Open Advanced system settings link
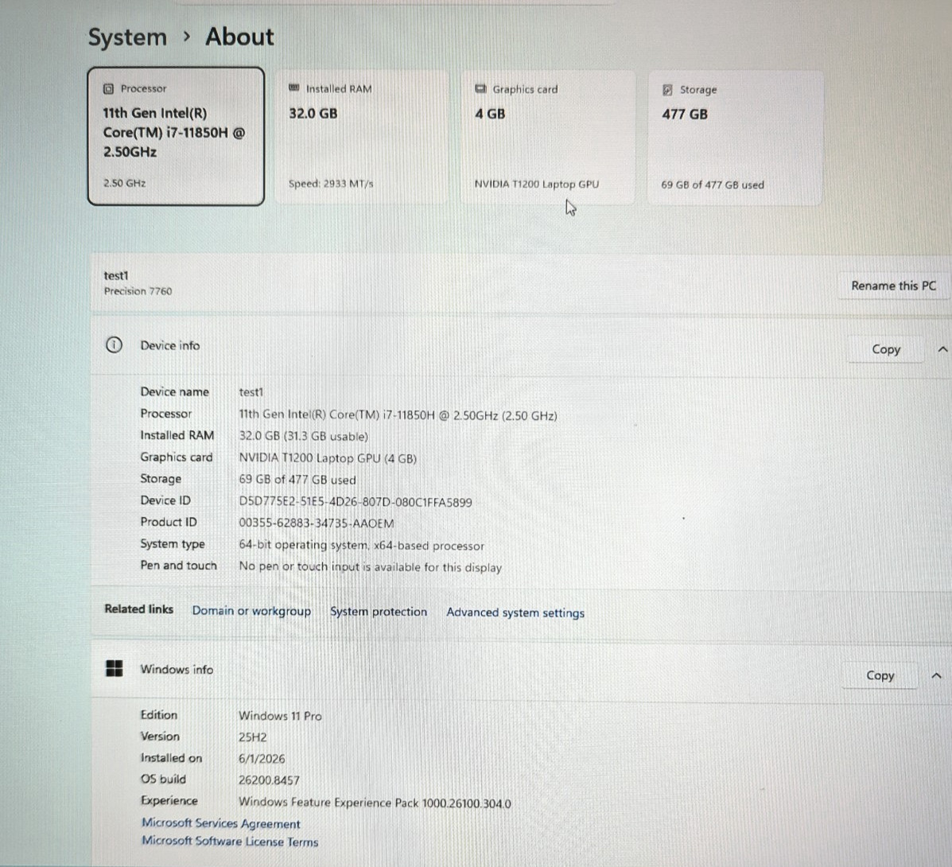The height and width of the screenshot is (867, 952). click(515, 612)
